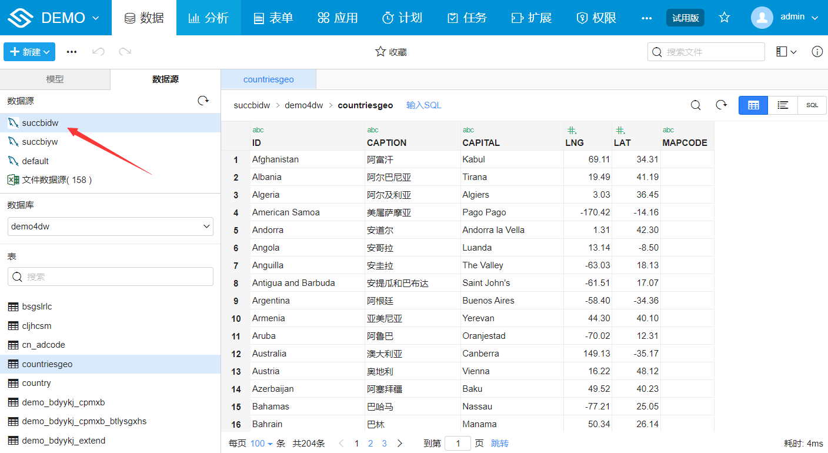This screenshot has height=453, width=828.
Task: Switch to grid table view
Action: click(x=753, y=105)
